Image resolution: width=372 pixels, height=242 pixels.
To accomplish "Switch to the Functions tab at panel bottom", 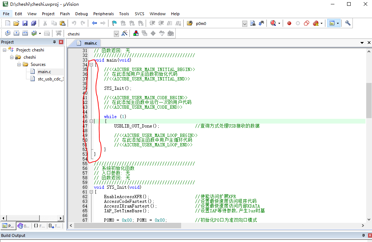I will (39, 226).
